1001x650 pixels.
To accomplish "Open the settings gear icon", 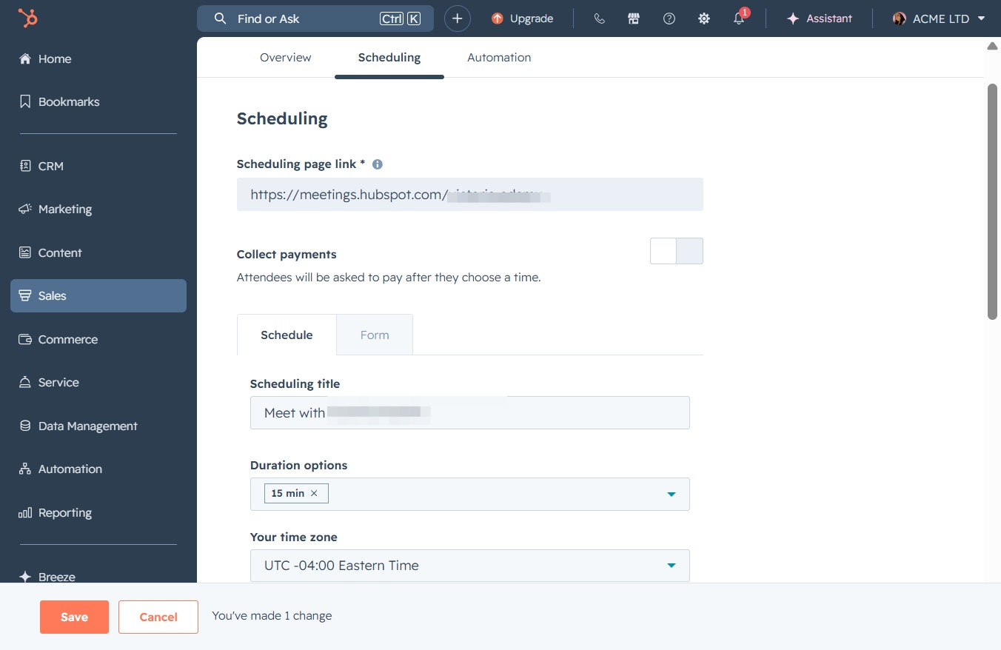I will pyautogui.click(x=704, y=19).
